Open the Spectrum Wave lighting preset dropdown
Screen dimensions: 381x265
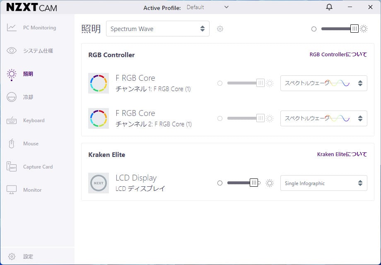(158, 29)
